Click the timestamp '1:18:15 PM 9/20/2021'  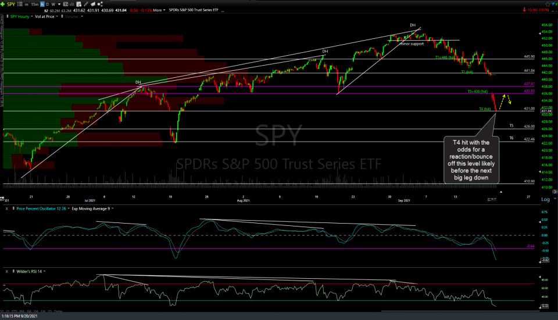[20, 316]
